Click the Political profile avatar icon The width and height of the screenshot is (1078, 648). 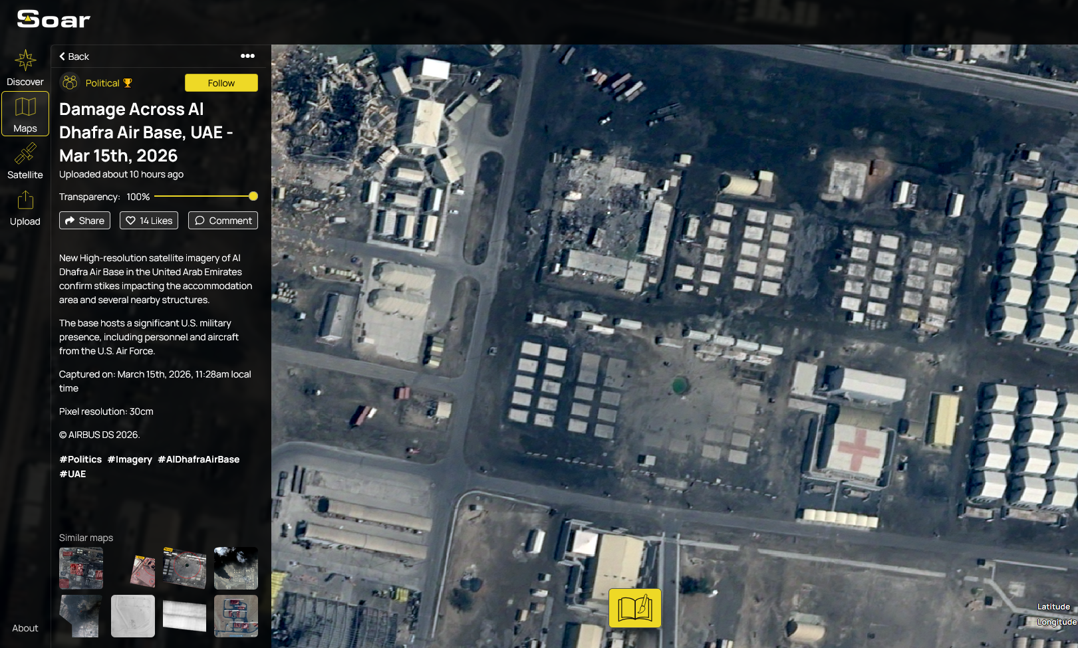pyautogui.click(x=70, y=82)
